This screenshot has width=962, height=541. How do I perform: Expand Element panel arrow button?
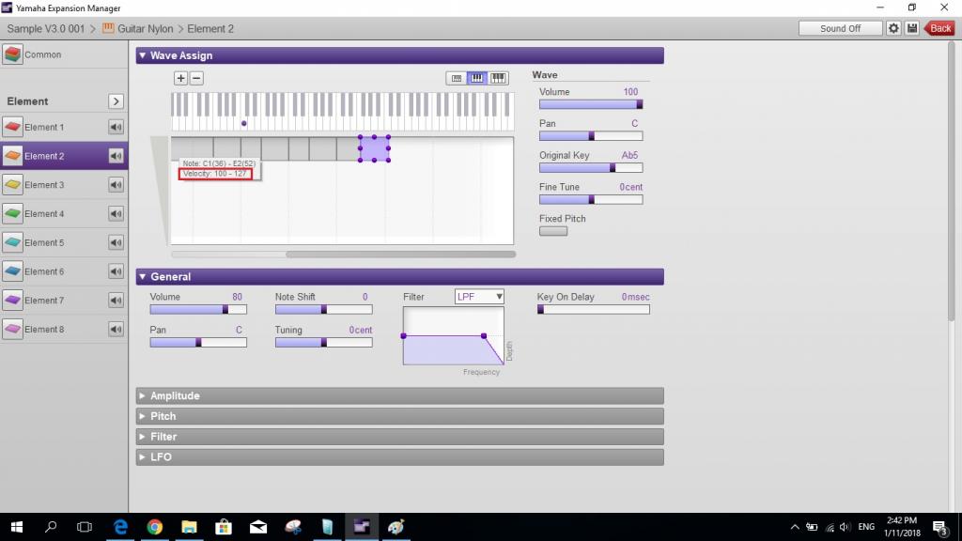(x=116, y=101)
